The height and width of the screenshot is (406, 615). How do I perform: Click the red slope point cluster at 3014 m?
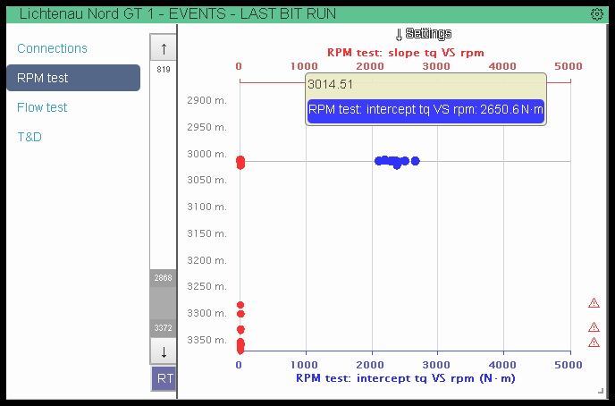click(240, 163)
